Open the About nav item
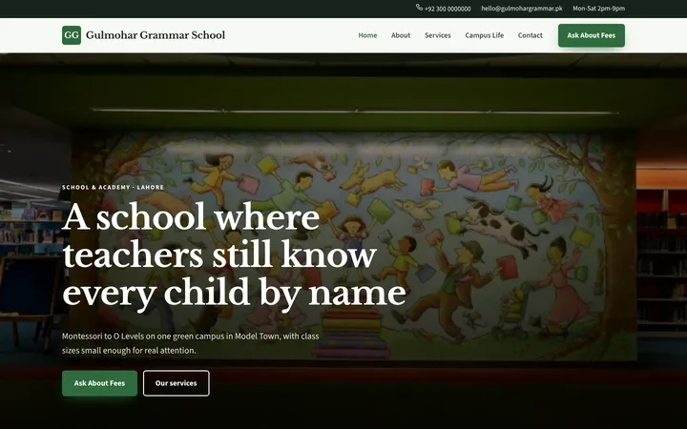 tap(401, 35)
